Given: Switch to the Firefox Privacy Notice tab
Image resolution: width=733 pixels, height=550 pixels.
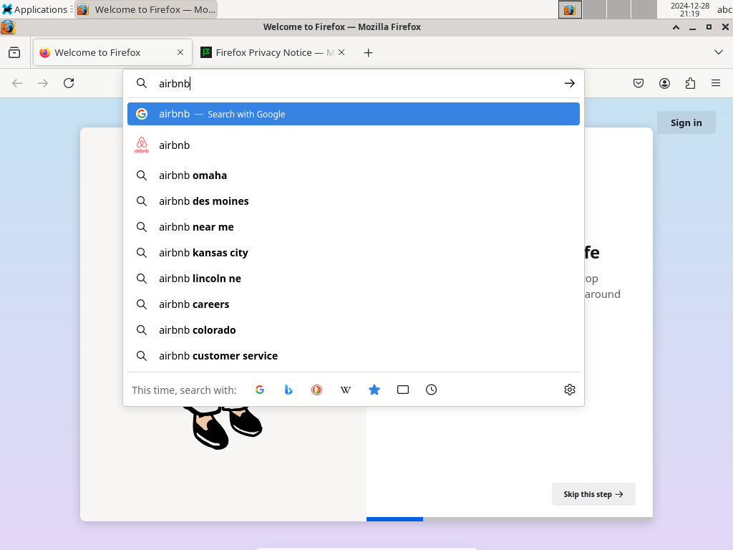Looking at the screenshot, I should [273, 52].
